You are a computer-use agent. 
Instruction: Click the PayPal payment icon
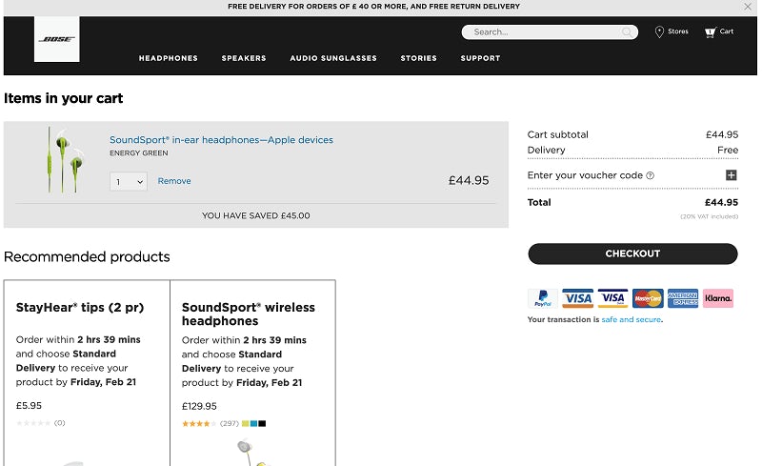point(543,298)
